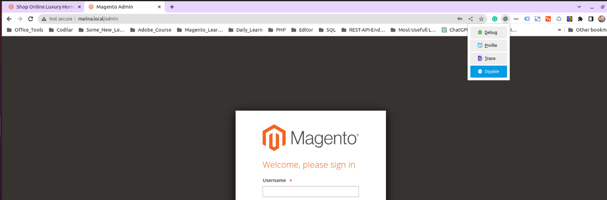Open the Editor bookmark folder
This screenshot has height=200, width=607.
[302, 30]
